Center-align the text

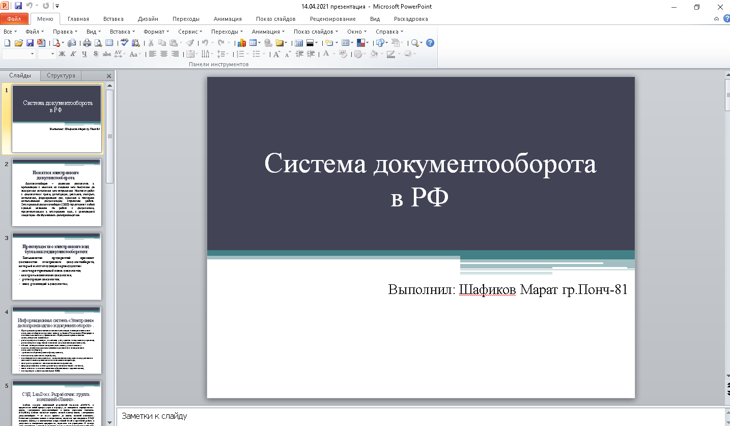[x=163, y=54]
